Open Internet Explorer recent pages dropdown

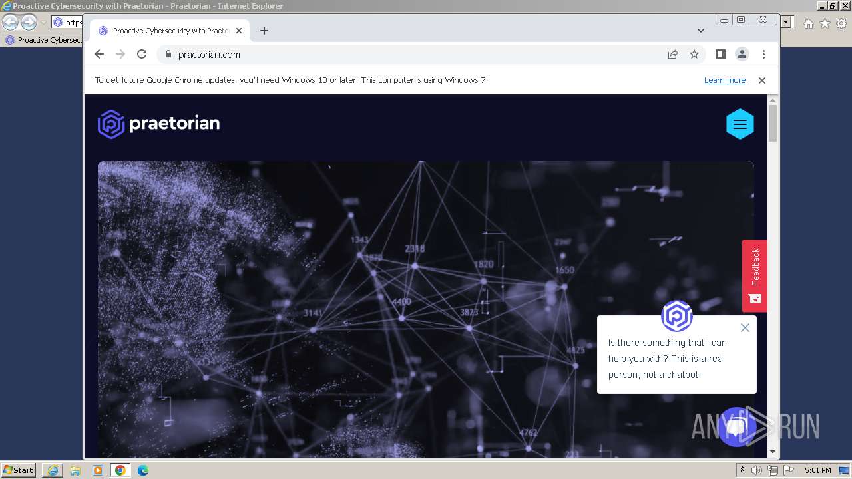click(x=43, y=23)
